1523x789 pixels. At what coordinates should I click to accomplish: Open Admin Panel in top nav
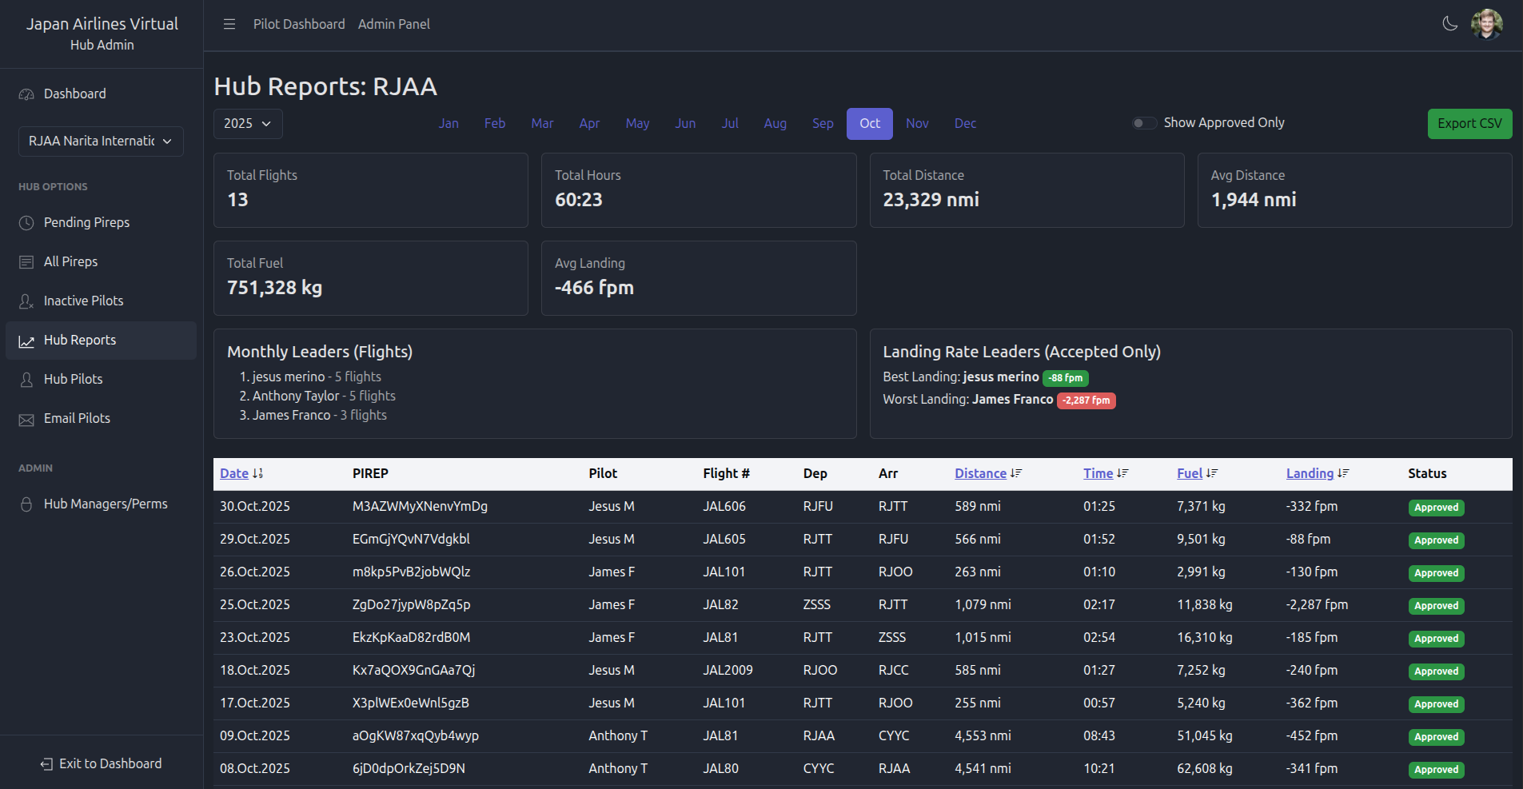(394, 24)
